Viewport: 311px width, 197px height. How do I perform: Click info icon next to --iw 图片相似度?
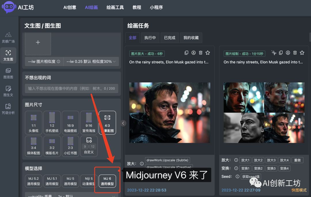tap(58, 61)
